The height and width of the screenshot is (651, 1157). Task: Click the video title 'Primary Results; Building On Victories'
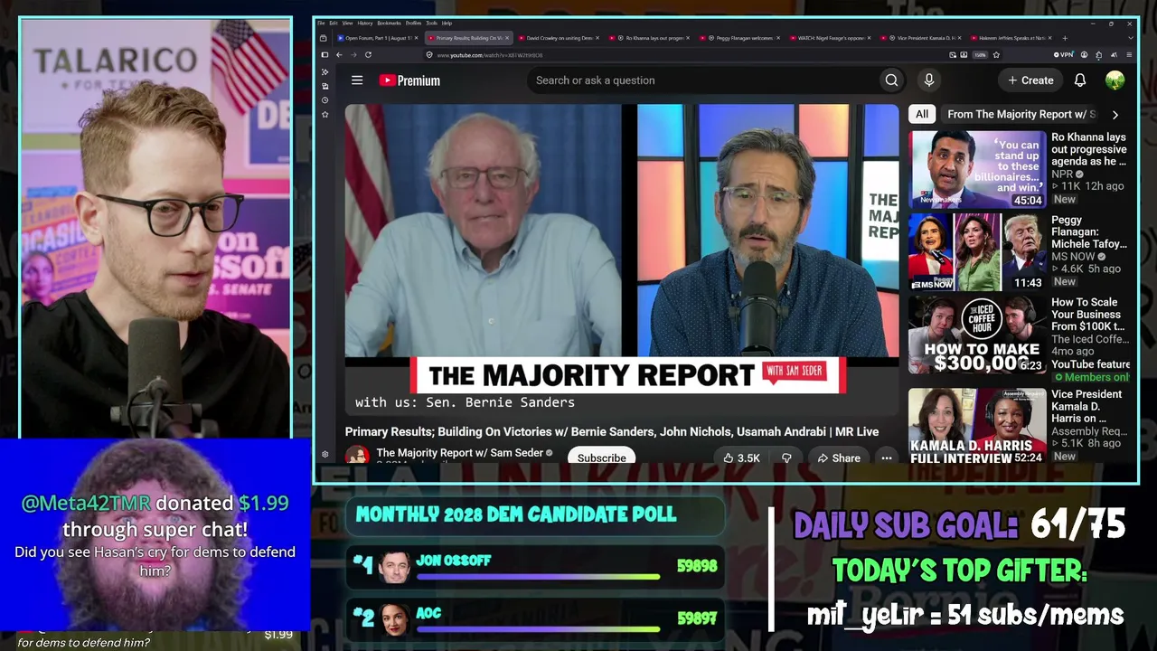(x=612, y=432)
